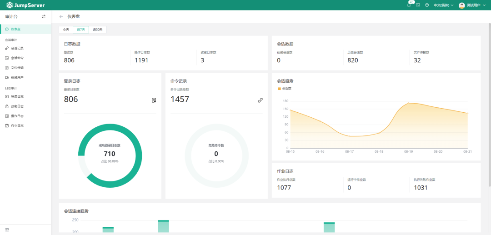The height and width of the screenshot is (235, 491).
Task: Open the 中文(简体) language dropdown
Action: tap(443, 5)
